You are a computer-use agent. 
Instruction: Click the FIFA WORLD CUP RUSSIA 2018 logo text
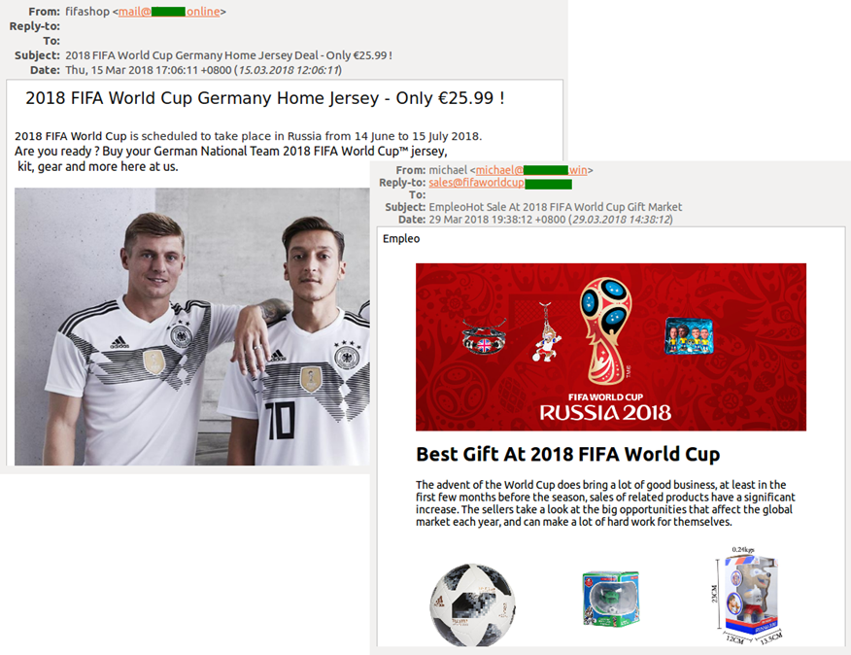point(605,407)
